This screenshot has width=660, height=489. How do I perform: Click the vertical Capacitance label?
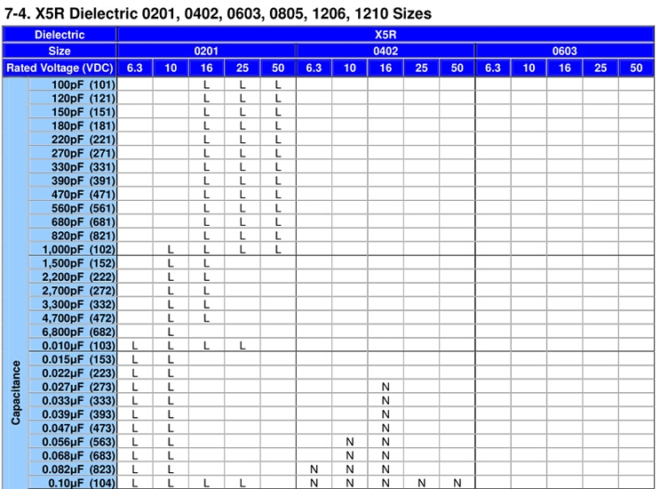(x=16, y=393)
